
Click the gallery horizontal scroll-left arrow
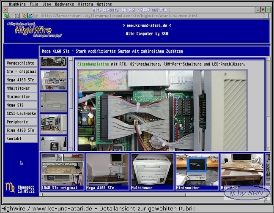click(x=41, y=194)
